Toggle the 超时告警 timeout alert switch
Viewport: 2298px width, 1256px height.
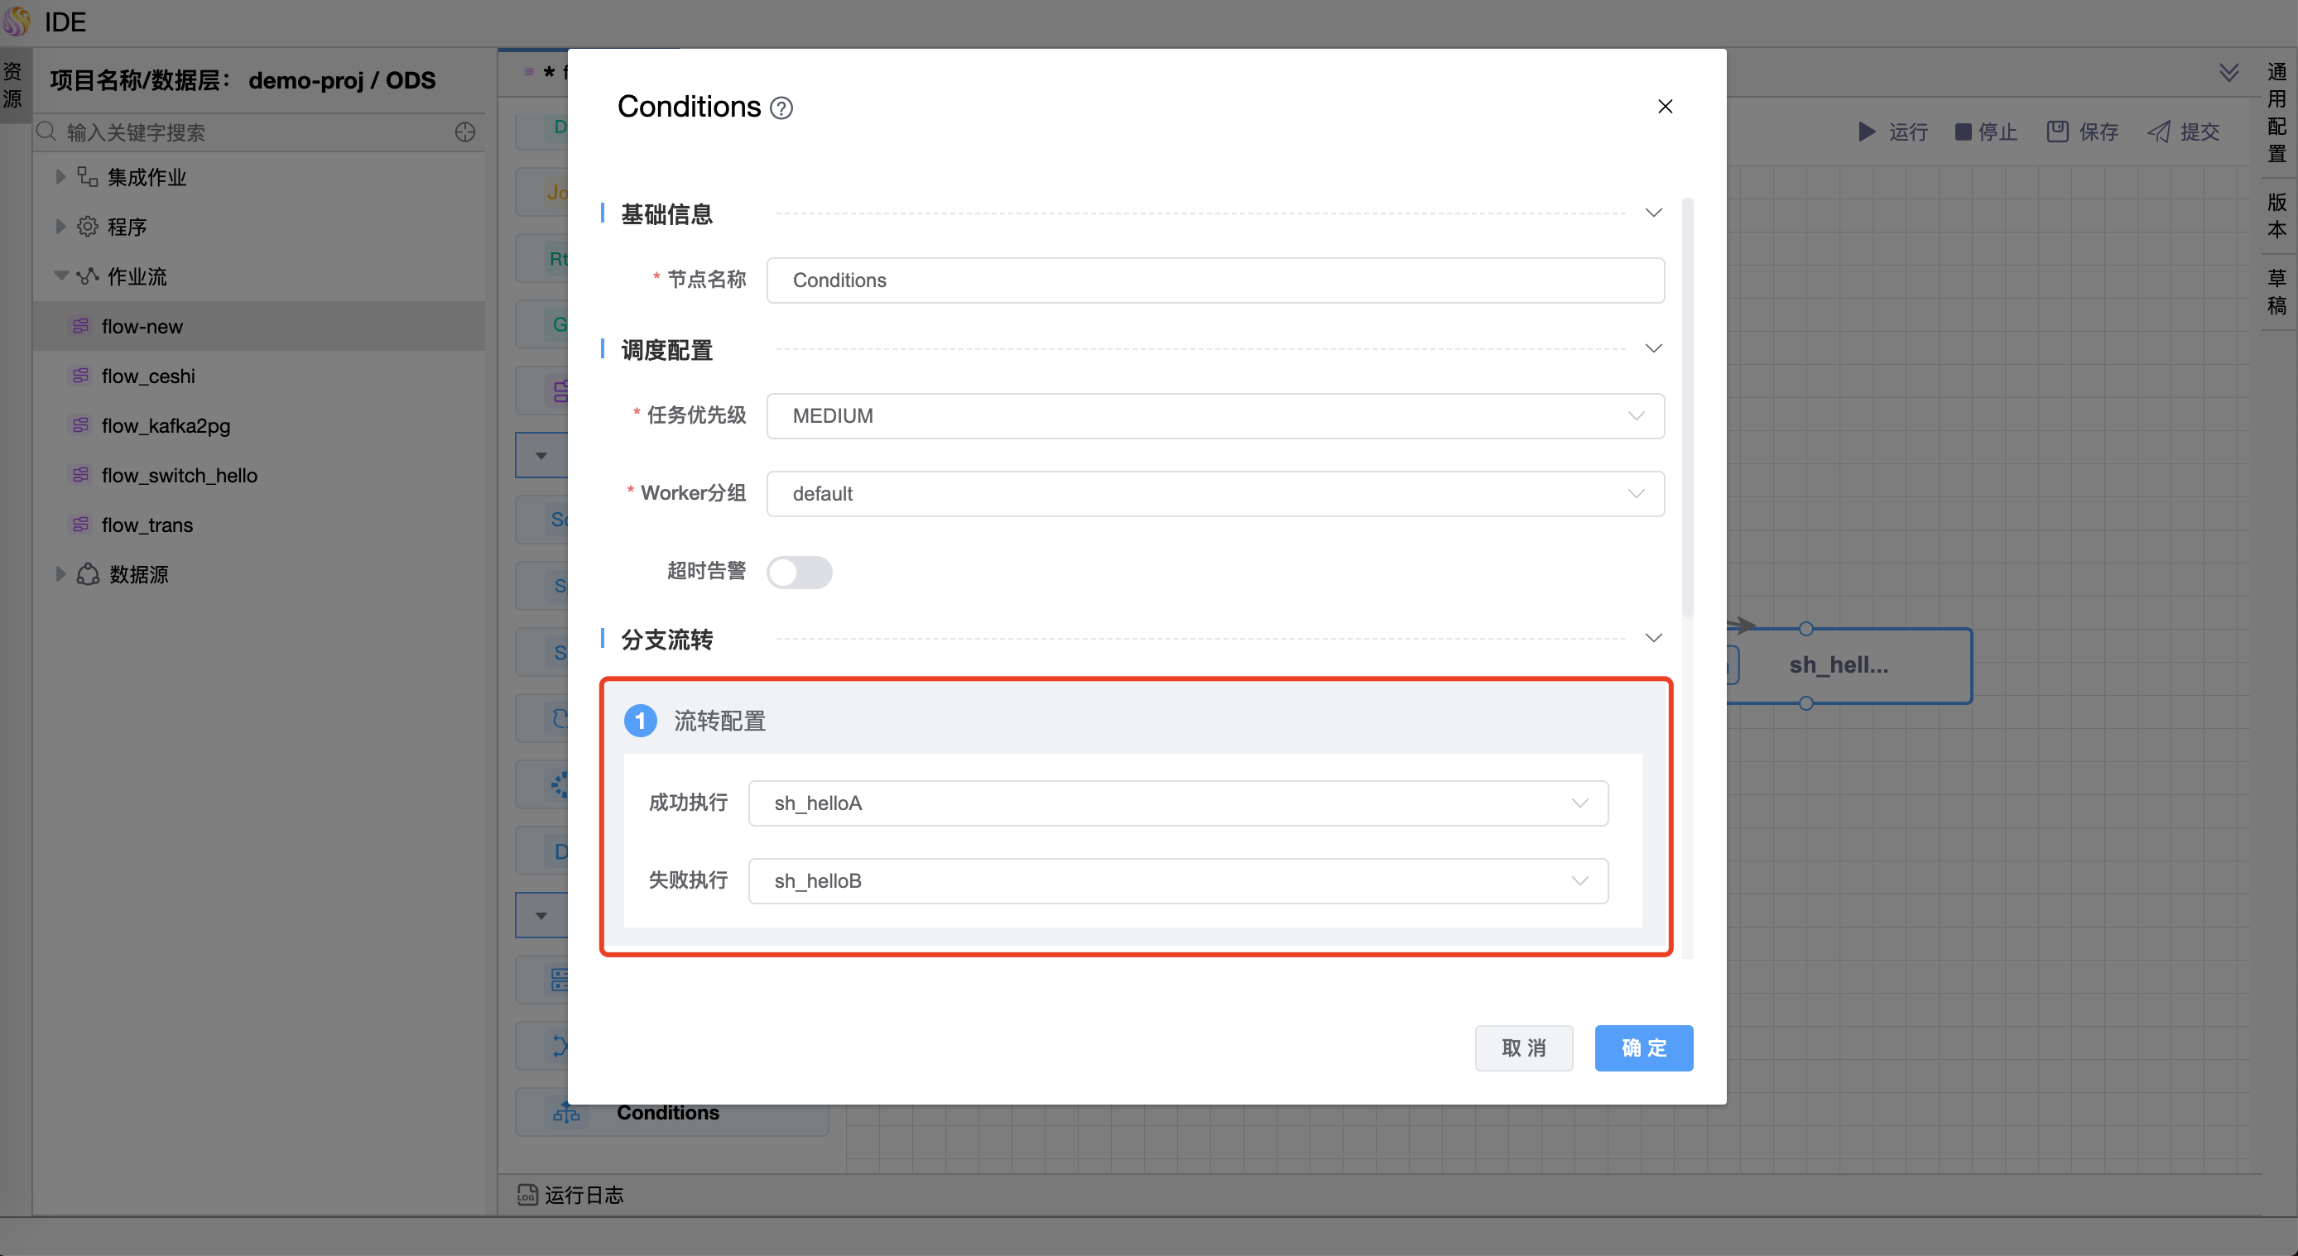coord(800,572)
